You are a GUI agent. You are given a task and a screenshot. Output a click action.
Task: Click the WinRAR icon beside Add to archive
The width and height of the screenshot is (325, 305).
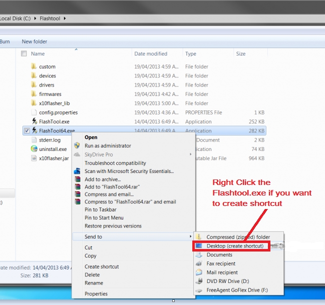click(78, 179)
